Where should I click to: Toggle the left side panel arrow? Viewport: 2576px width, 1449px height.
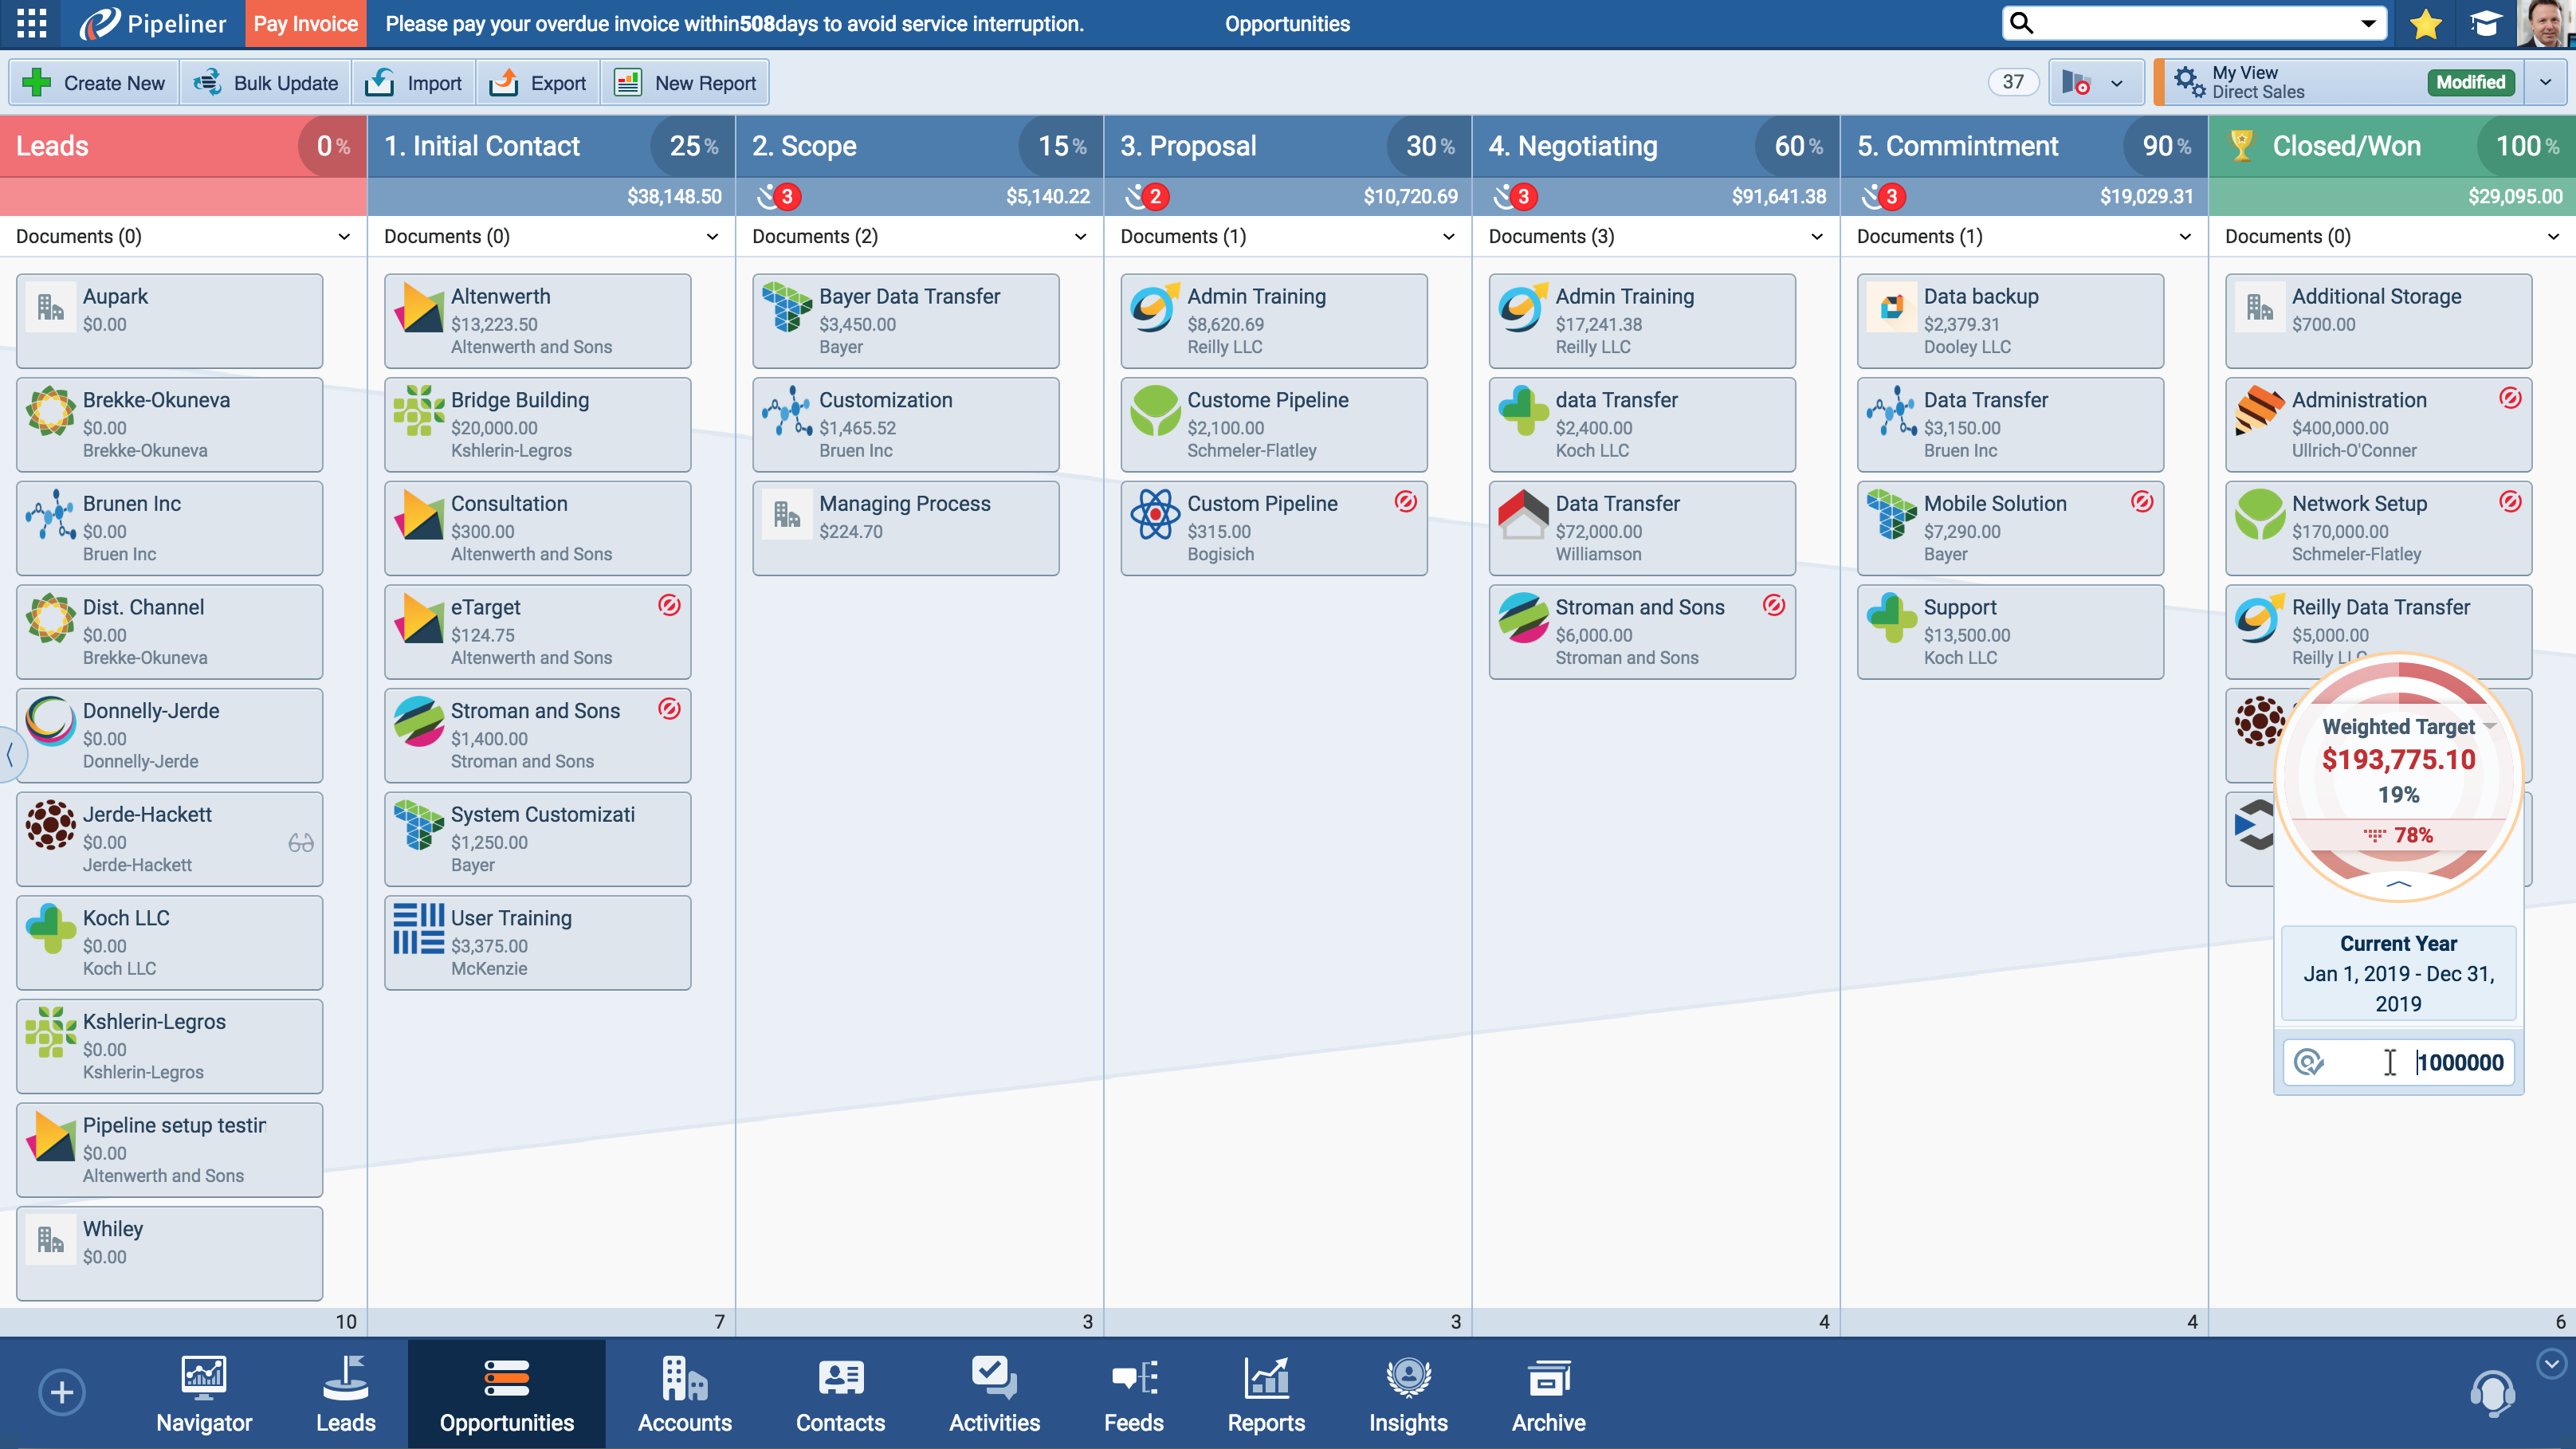tap(9, 753)
